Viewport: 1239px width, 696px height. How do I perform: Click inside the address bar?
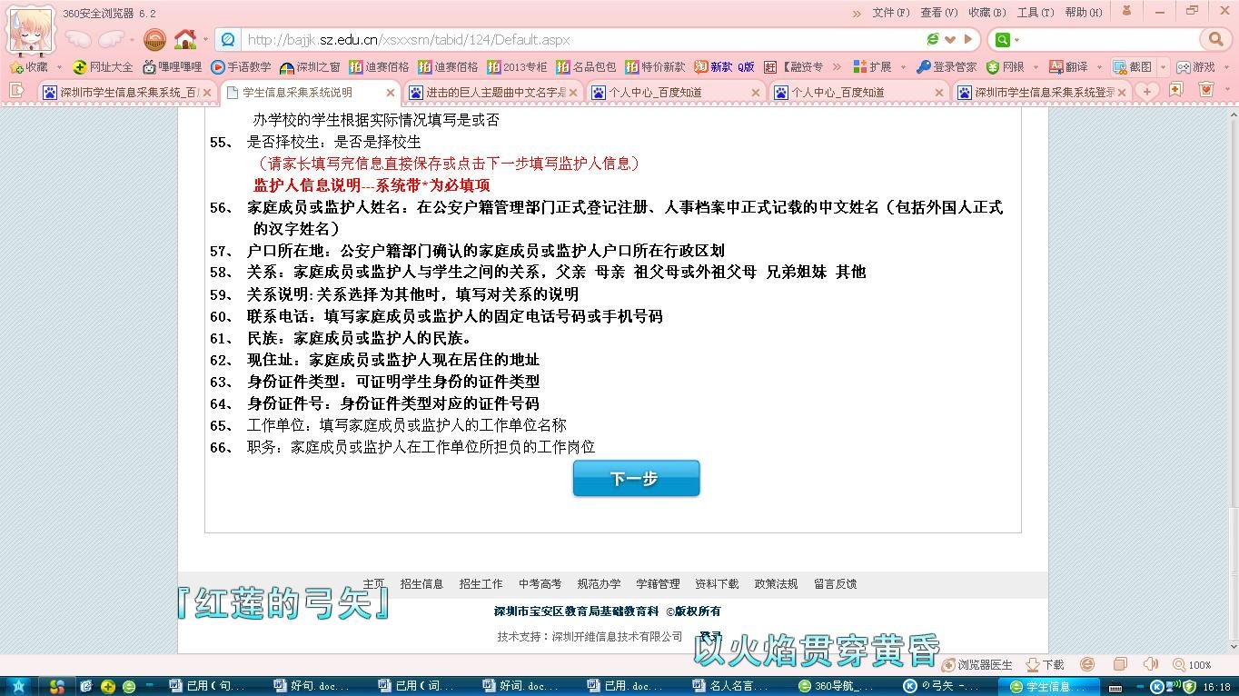point(545,39)
